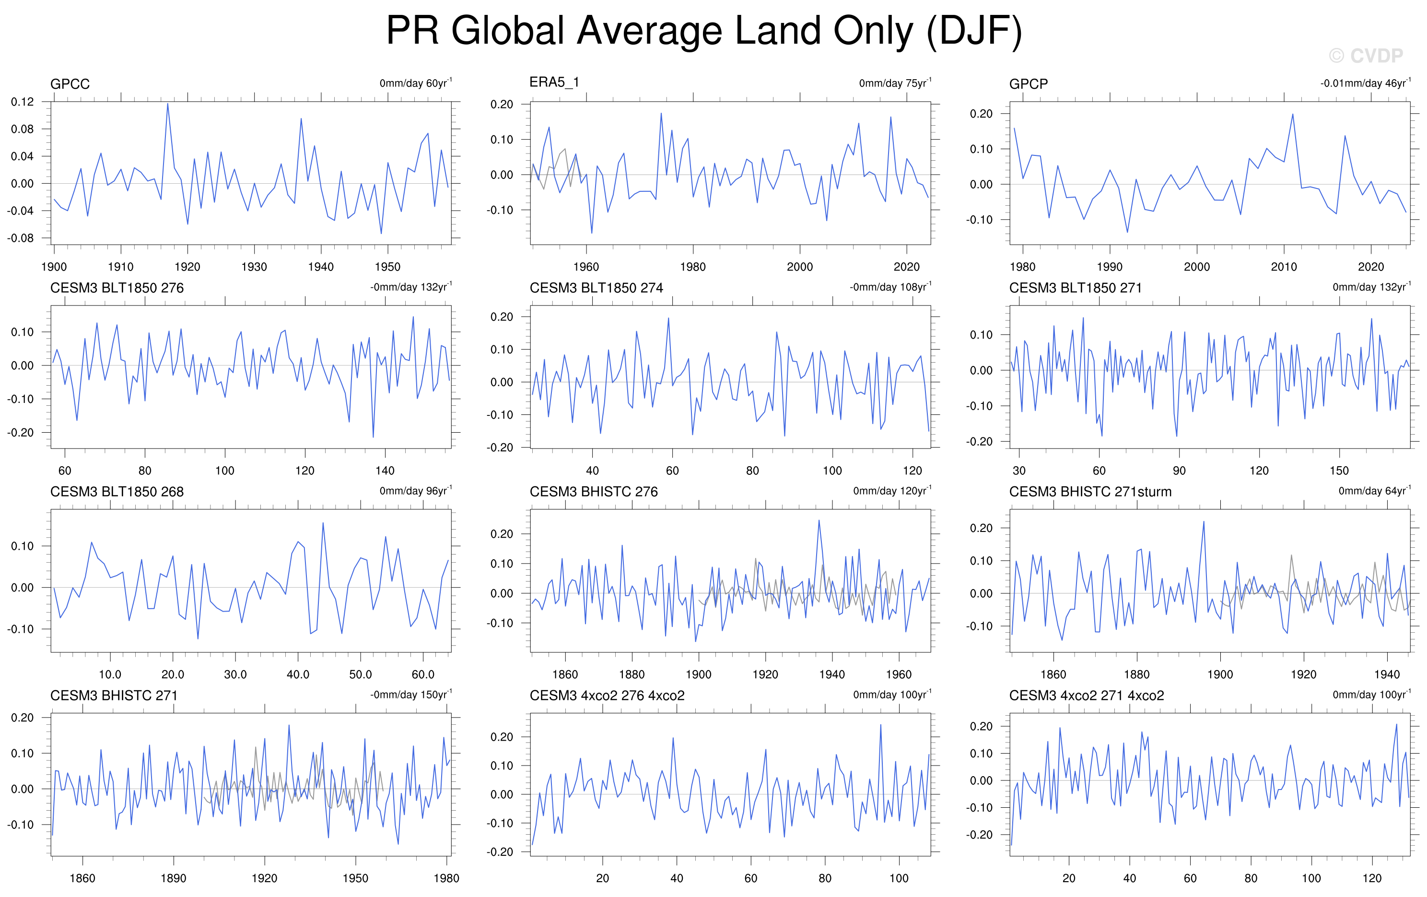Click the GPCC panel title
1427x897 pixels.
click(70, 84)
